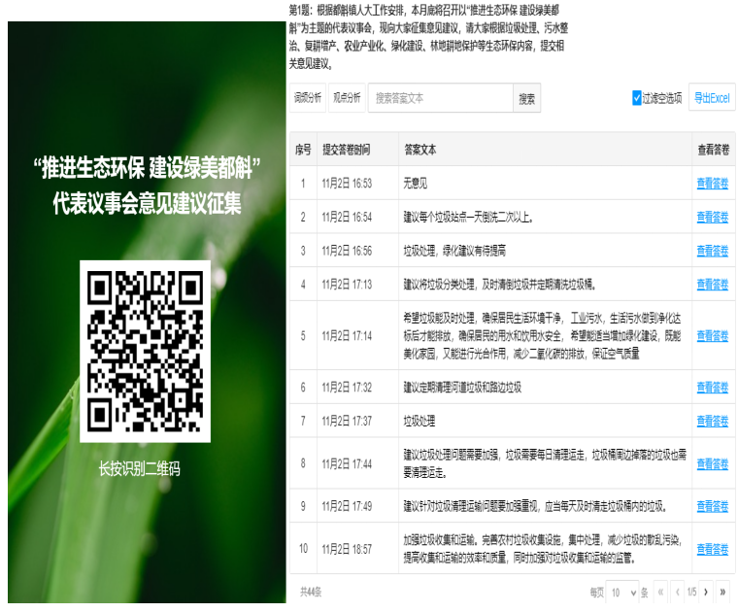Focus the 搜索答案文本 search field
This screenshot has width=738, height=612.
coord(441,98)
